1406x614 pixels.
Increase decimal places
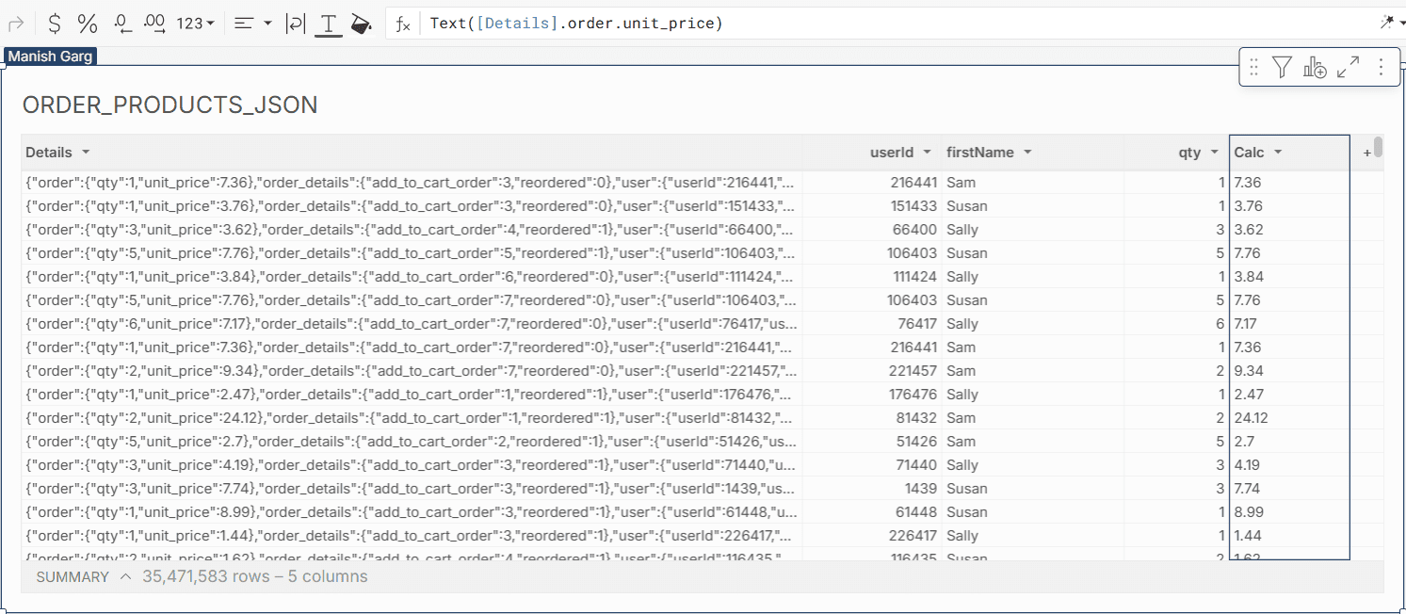[x=156, y=24]
